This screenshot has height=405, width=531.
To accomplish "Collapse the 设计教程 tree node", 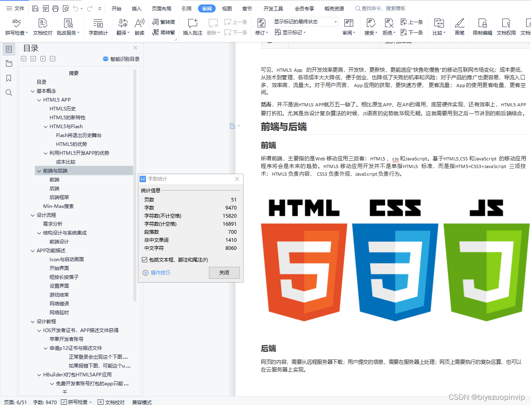I will tap(33, 322).
